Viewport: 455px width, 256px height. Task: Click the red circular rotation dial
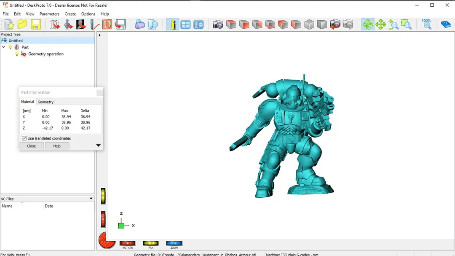tap(107, 240)
